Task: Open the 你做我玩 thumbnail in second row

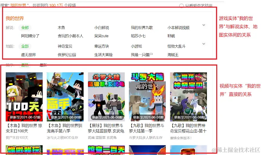Action: click(24, 150)
